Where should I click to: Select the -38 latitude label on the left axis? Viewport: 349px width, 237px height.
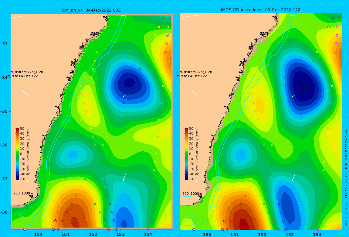4,212
